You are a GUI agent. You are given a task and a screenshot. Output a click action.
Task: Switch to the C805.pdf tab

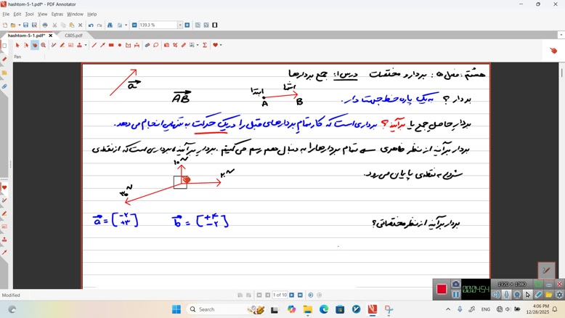73,36
